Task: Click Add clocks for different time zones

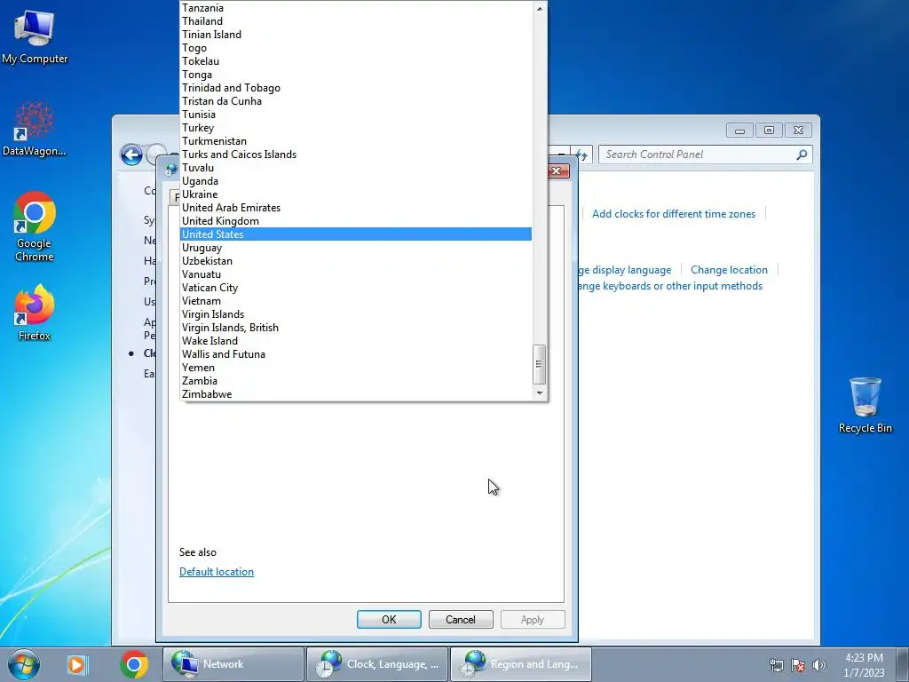Action: click(x=674, y=214)
